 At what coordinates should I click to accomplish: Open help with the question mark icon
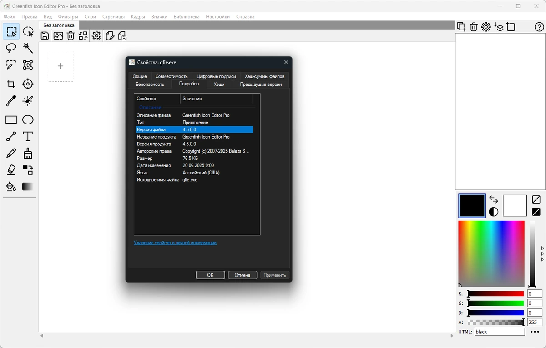coord(539,27)
